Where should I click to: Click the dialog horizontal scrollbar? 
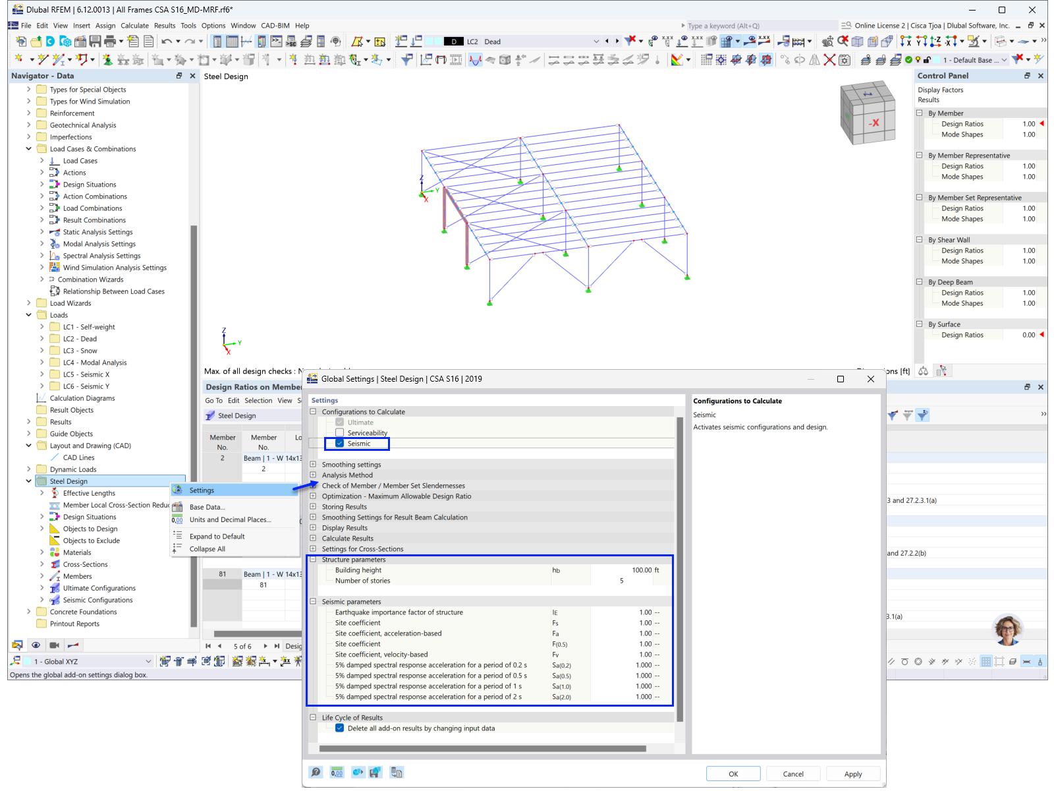click(x=483, y=748)
